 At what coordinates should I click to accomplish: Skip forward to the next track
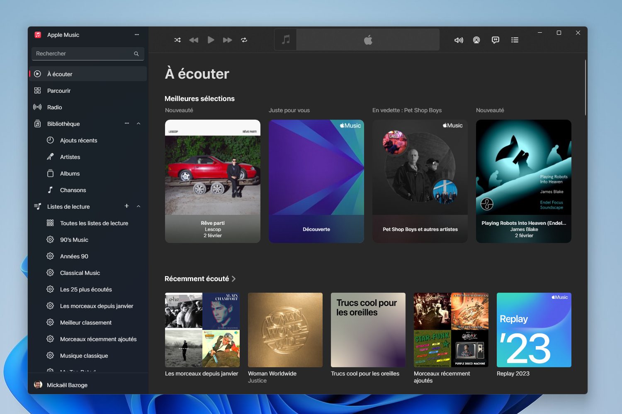pos(227,40)
